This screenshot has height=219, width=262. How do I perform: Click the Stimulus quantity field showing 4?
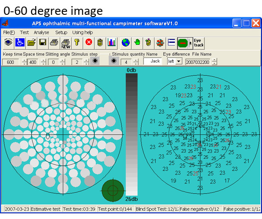126,62
